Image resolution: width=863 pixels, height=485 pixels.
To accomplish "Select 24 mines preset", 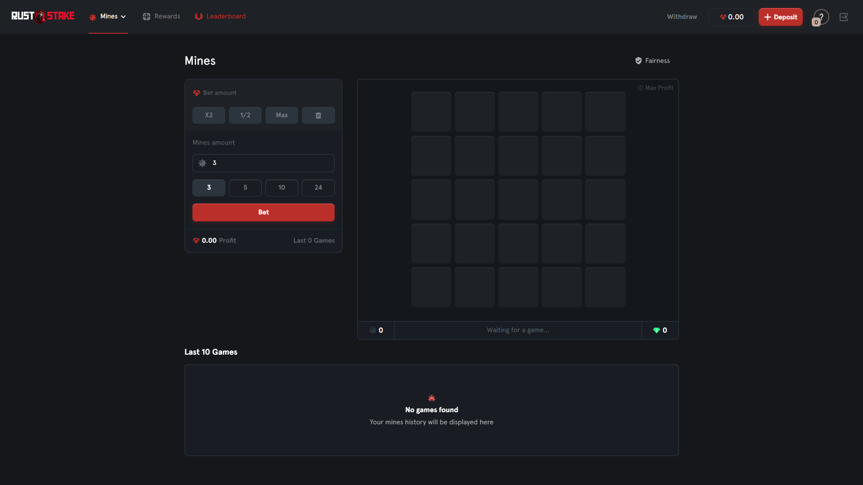I will 318,188.
